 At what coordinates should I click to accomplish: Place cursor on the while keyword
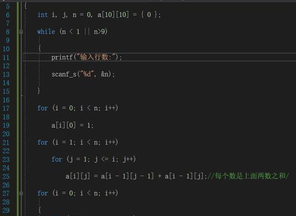(x=46, y=31)
